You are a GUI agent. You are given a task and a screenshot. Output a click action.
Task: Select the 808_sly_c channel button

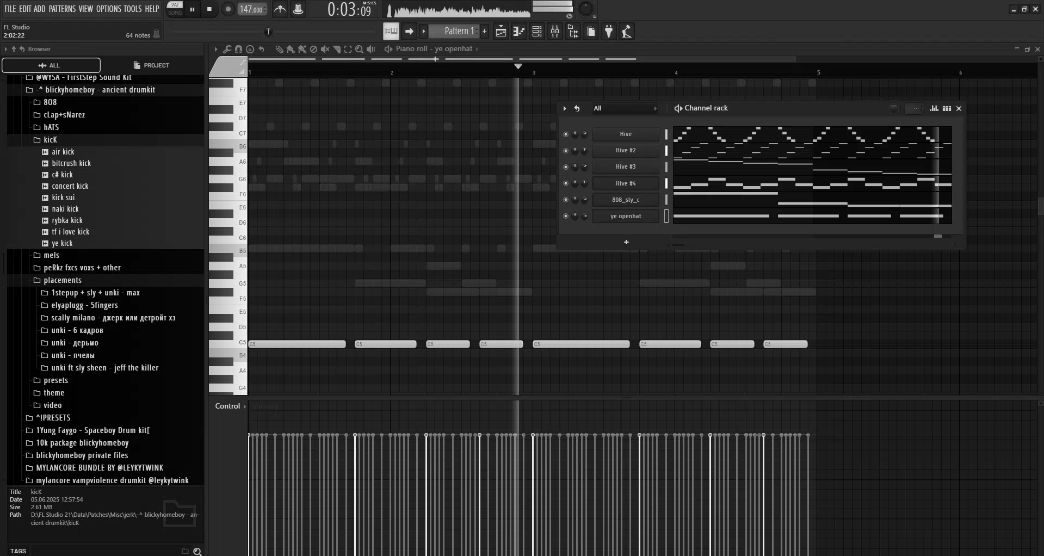point(626,200)
